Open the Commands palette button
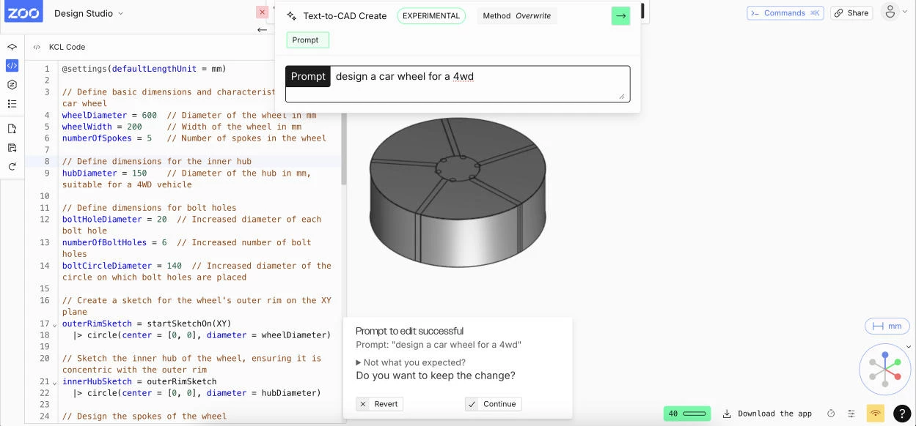 pyautogui.click(x=785, y=12)
